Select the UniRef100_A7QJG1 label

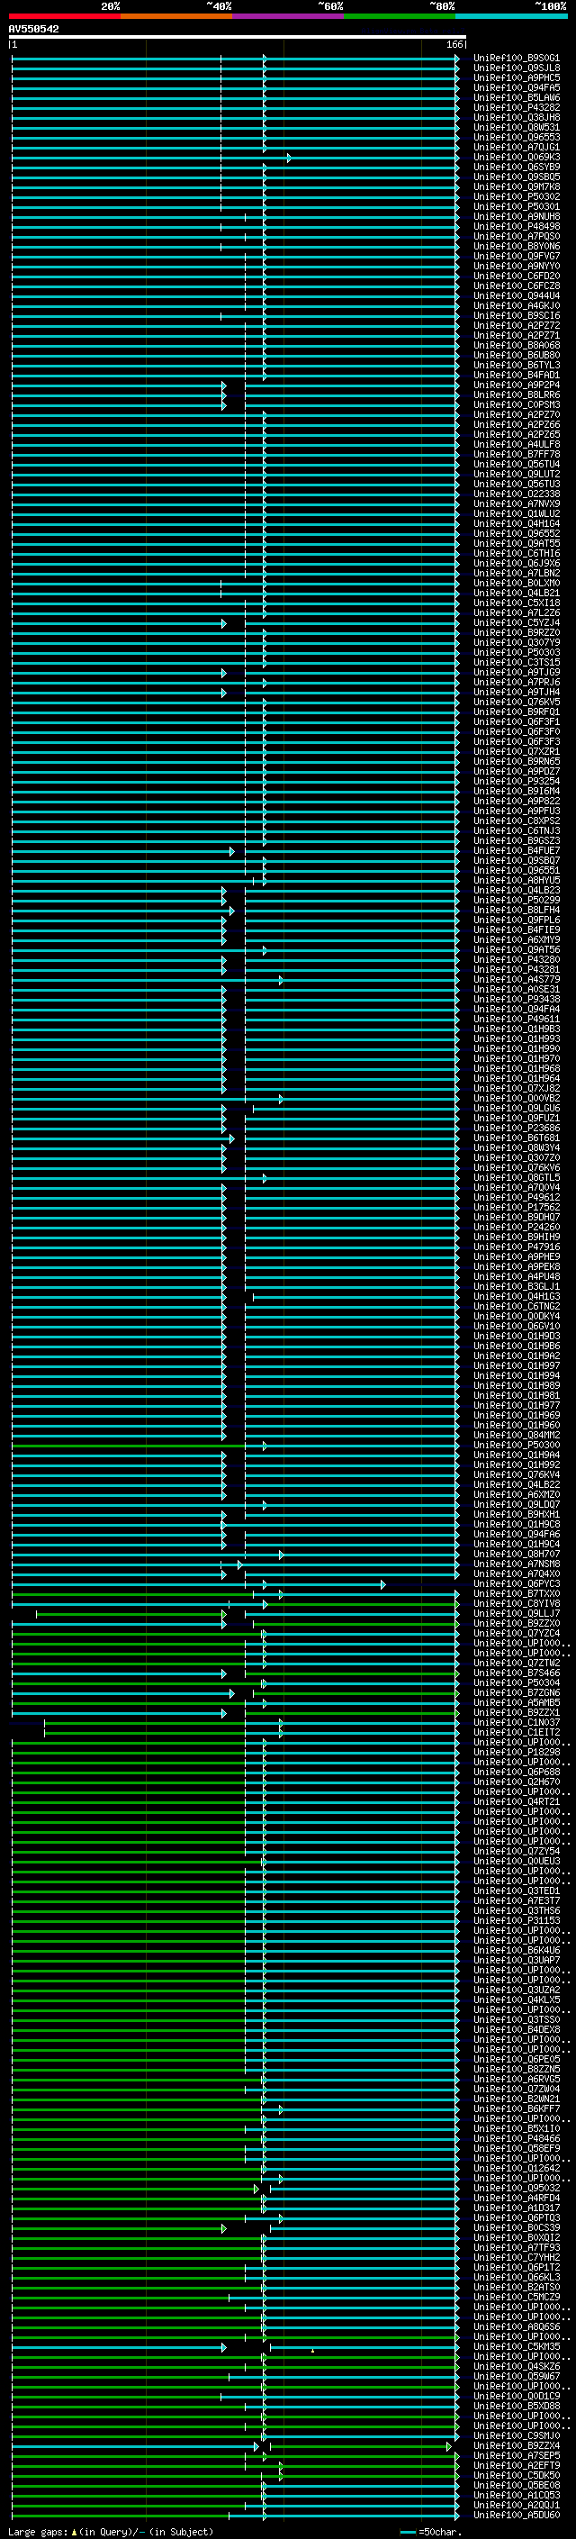pyautogui.click(x=516, y=147)
